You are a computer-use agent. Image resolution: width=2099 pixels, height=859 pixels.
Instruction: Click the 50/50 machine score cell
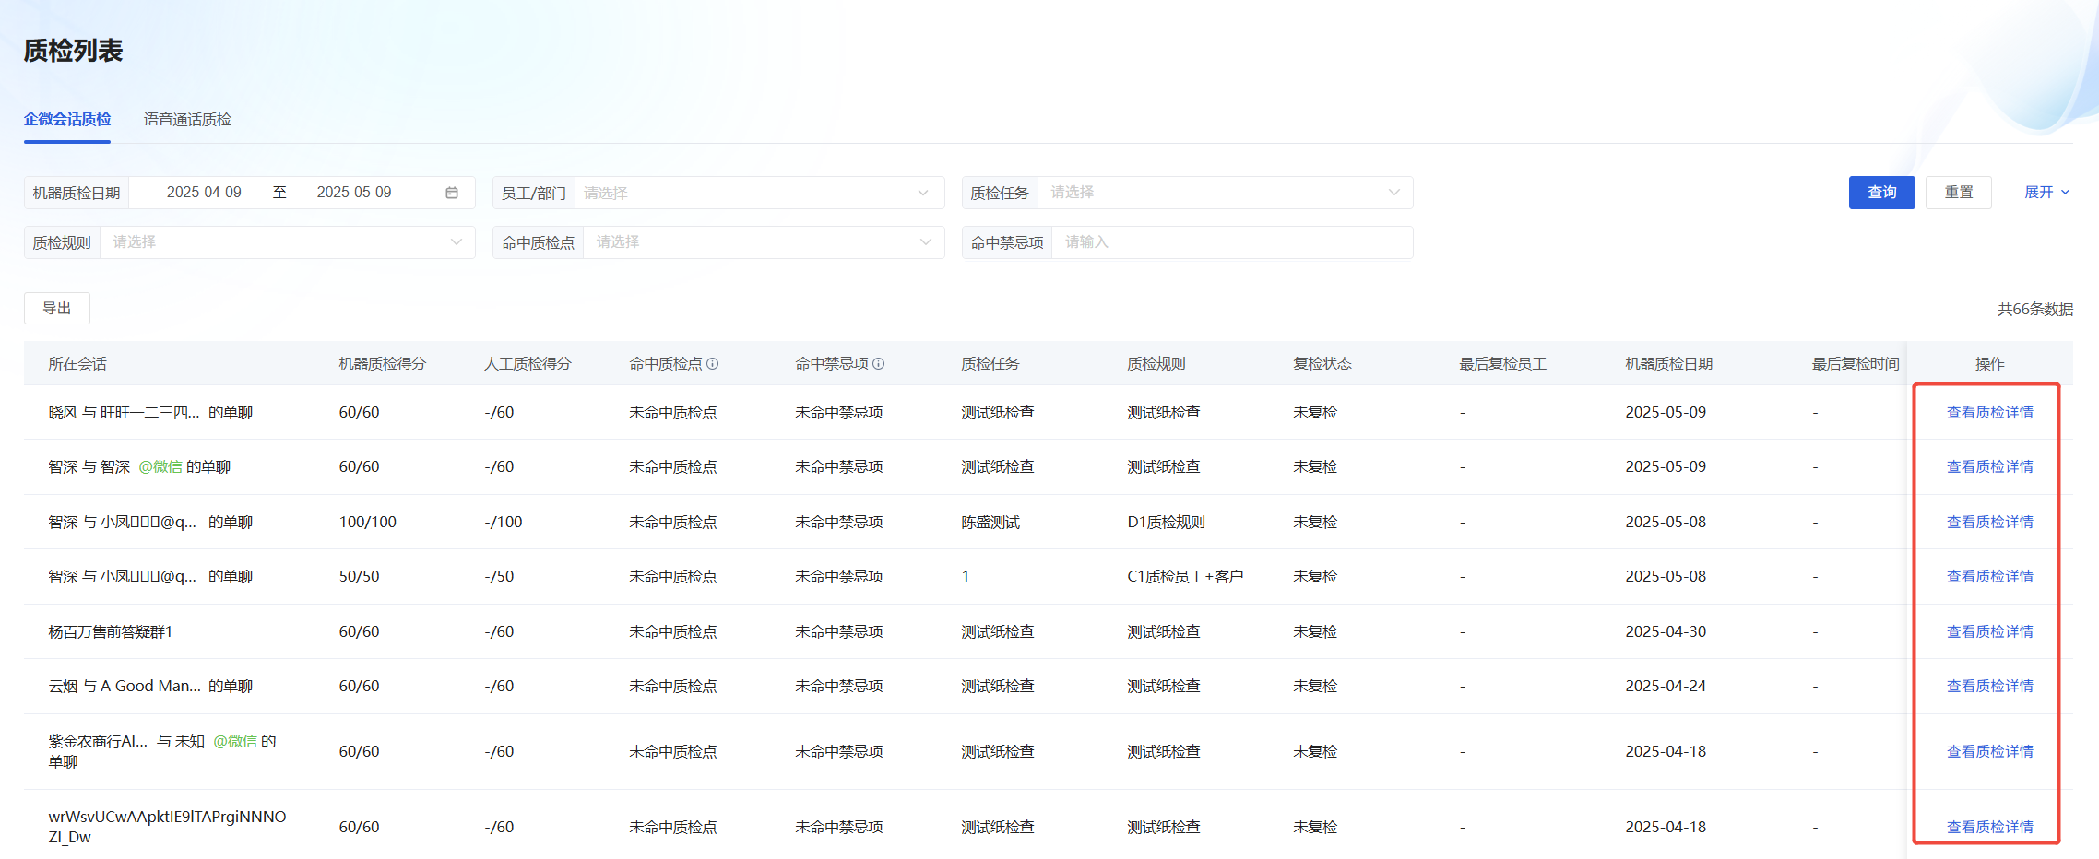[x=359, y=576]
